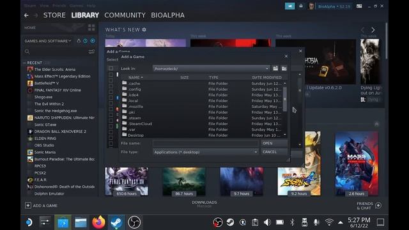The width and height of the screenshot is (409, 230).
Task: Open DOWNLOADS Manage link
Action: tap(204, 204)
